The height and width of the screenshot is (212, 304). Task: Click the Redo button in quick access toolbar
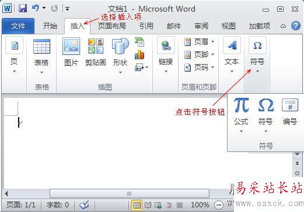pos(54,8)
